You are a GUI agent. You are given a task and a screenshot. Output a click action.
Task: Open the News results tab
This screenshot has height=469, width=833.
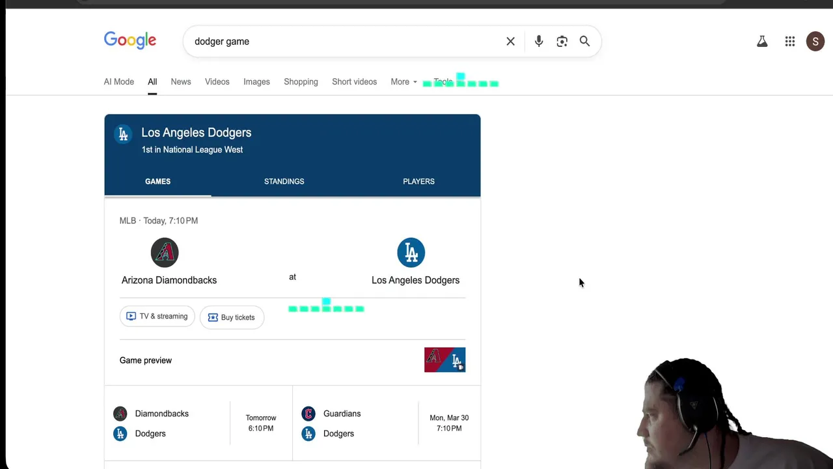coord(181,82)
